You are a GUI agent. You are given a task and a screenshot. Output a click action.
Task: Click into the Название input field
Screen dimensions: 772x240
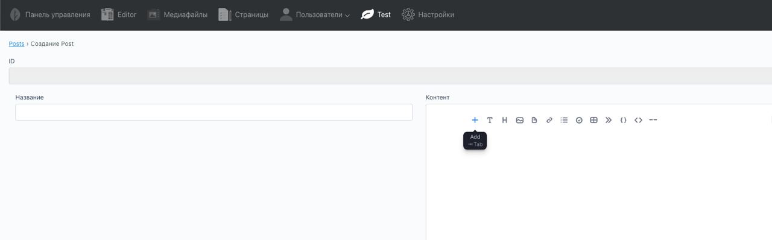[214, 112]
